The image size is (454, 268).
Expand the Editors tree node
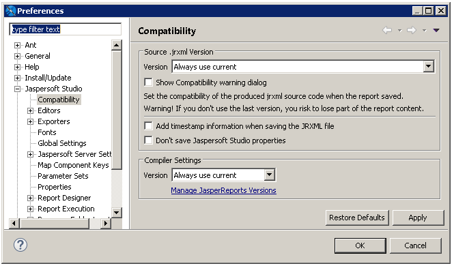(30, 110)
